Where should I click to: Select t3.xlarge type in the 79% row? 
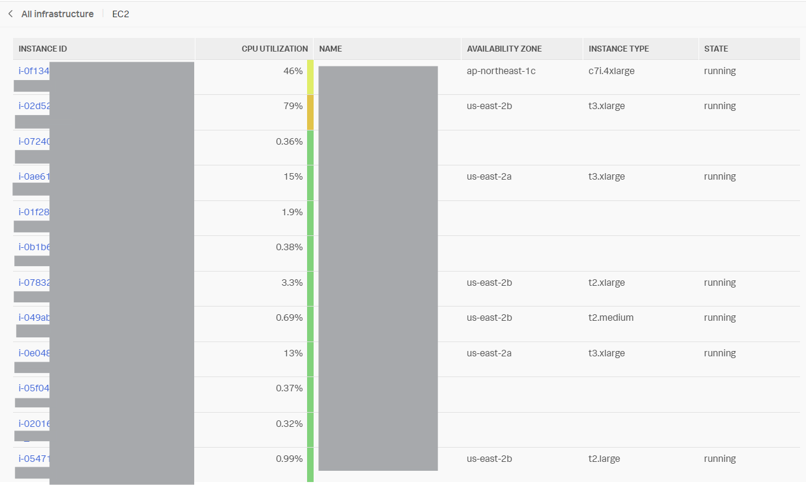(606, 106)
